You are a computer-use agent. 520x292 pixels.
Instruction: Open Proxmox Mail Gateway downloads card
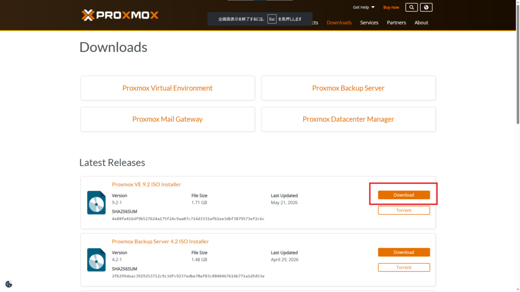click(x=168, y=119)
